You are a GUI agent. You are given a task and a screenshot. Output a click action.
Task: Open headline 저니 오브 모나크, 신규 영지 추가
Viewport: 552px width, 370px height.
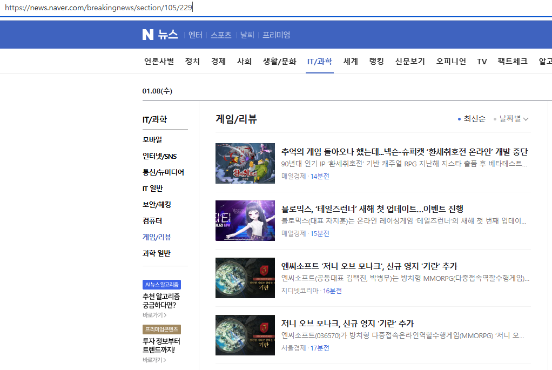(x=347, y=324)
